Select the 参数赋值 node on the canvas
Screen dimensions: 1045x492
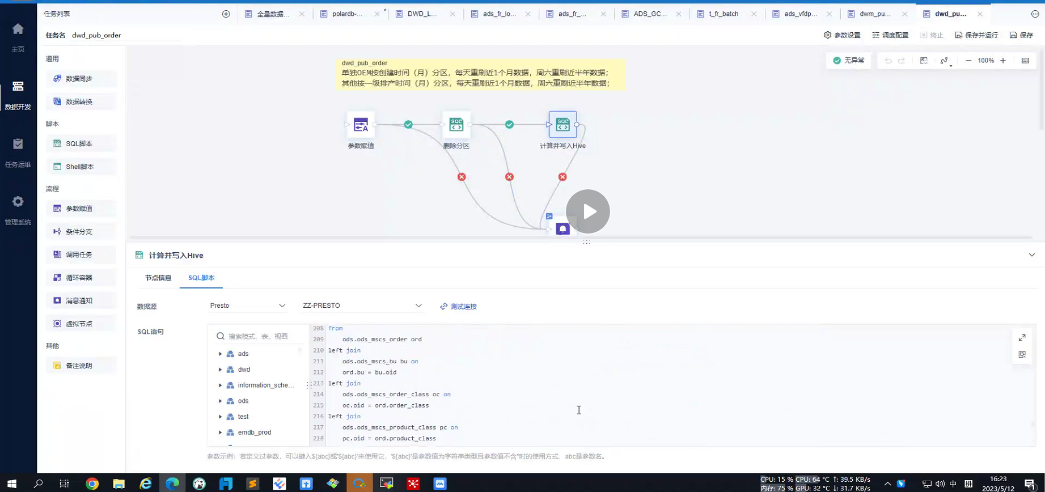click(x=361, y=125)
